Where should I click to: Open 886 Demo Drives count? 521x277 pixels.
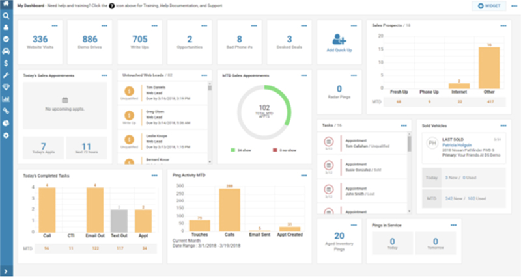90,39
